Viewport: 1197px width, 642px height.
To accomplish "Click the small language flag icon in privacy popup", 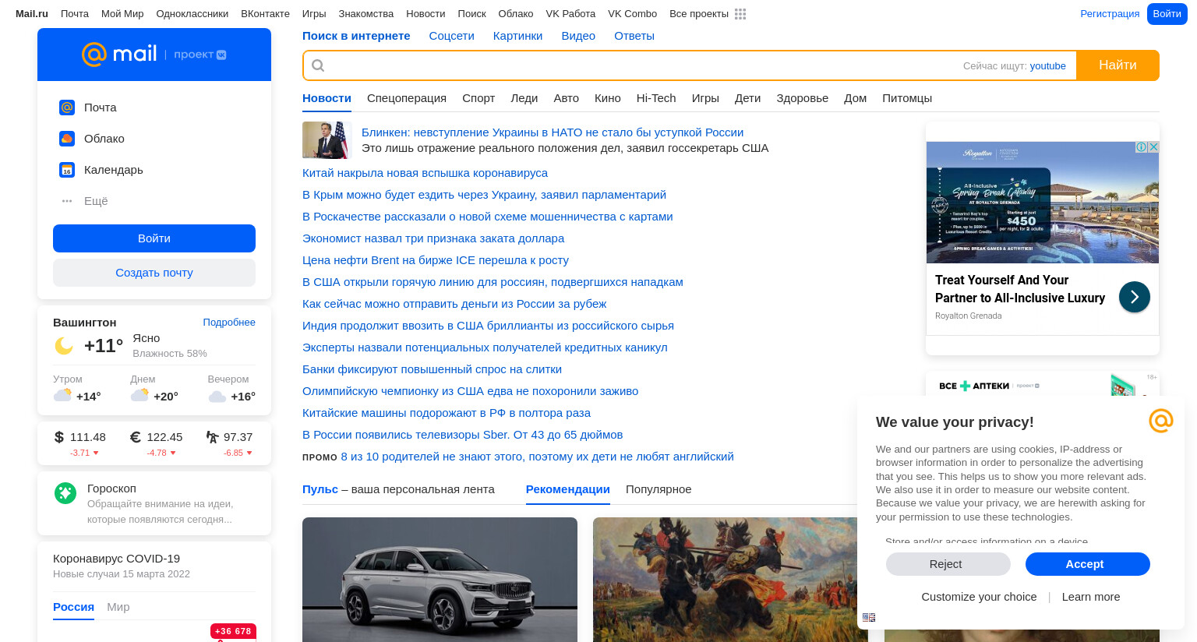I will pos(869,617).
